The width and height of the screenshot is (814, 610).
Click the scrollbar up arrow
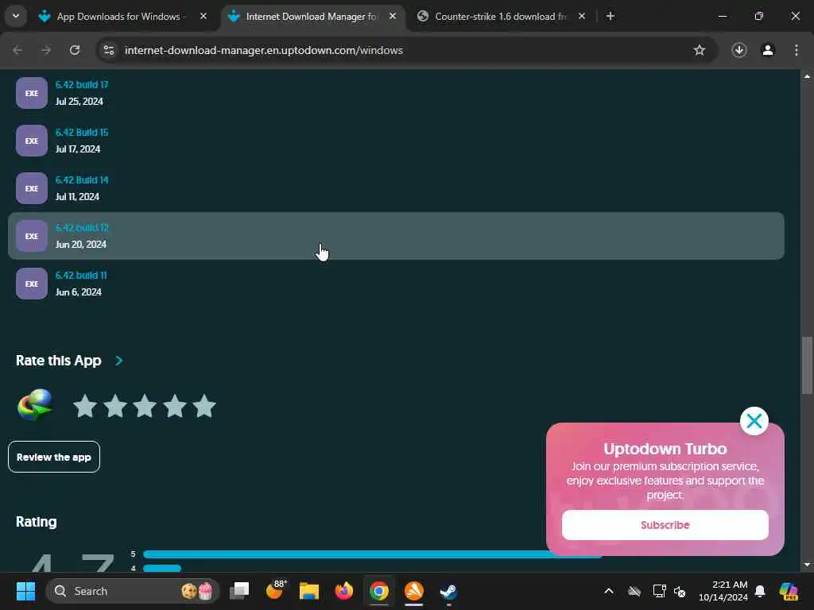point(807,76)
